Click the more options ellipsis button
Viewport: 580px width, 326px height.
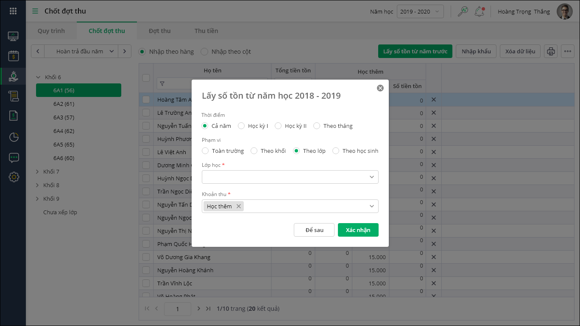tap(568, 52)
